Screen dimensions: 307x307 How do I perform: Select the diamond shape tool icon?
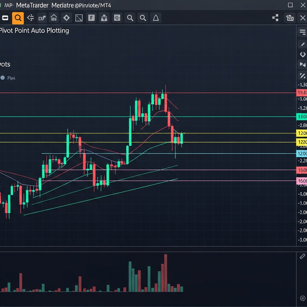(66, 18)
